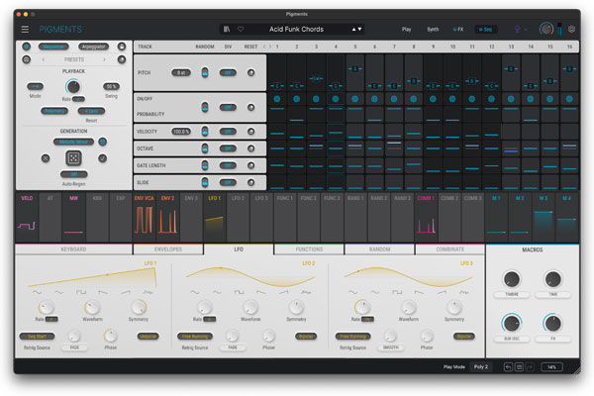The image size is (594, 396).
Task: Click the ENV VCA modulation source
Action: click(x=144, y=217)
